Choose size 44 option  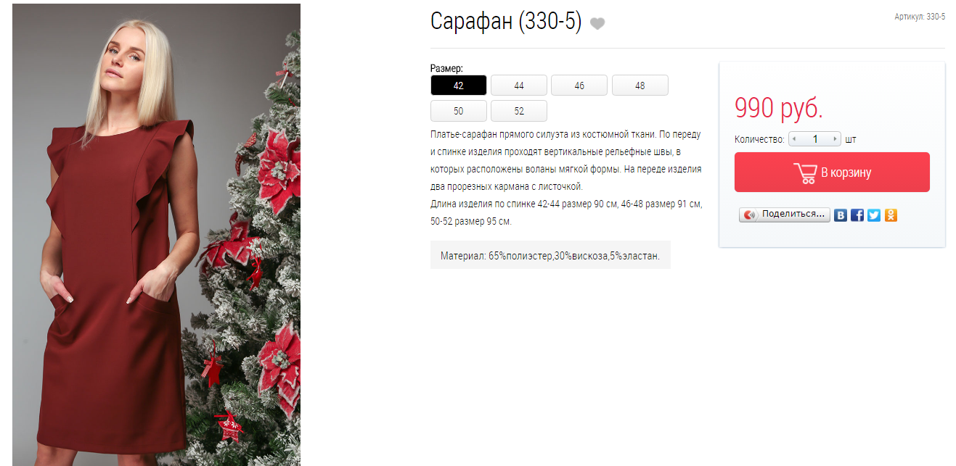click(x=519, y=86)
